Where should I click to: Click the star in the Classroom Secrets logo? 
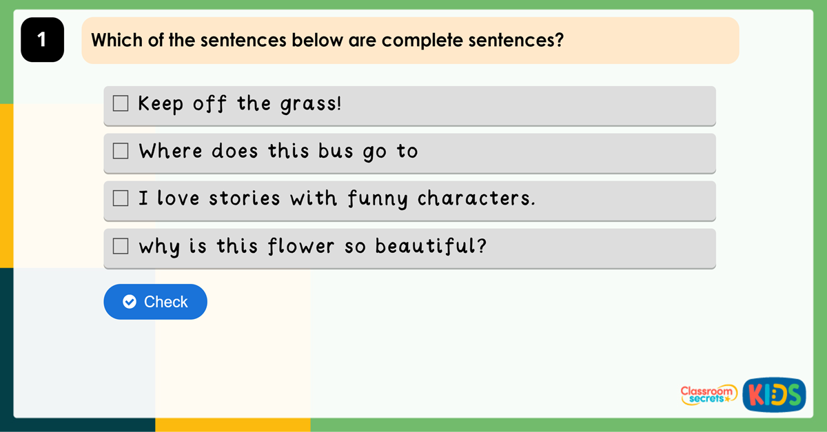728,400
